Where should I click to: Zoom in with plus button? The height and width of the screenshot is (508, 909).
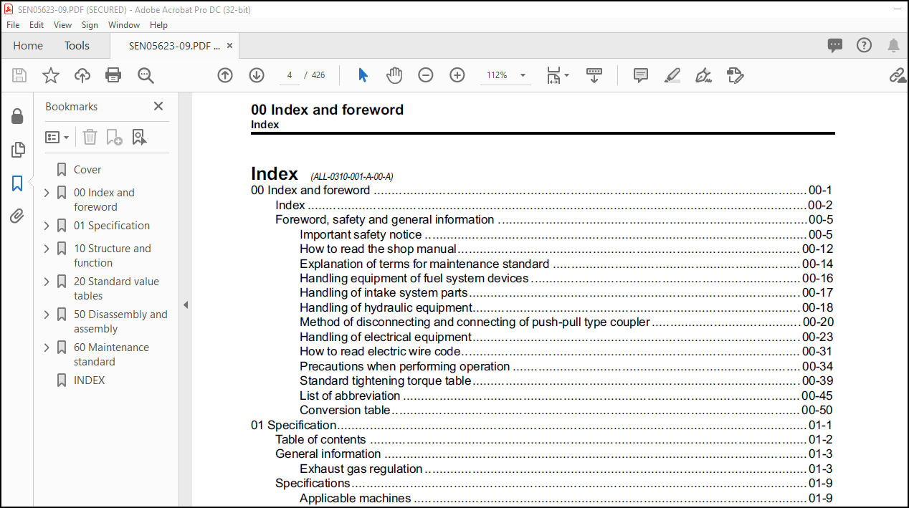tap(457, 75)
